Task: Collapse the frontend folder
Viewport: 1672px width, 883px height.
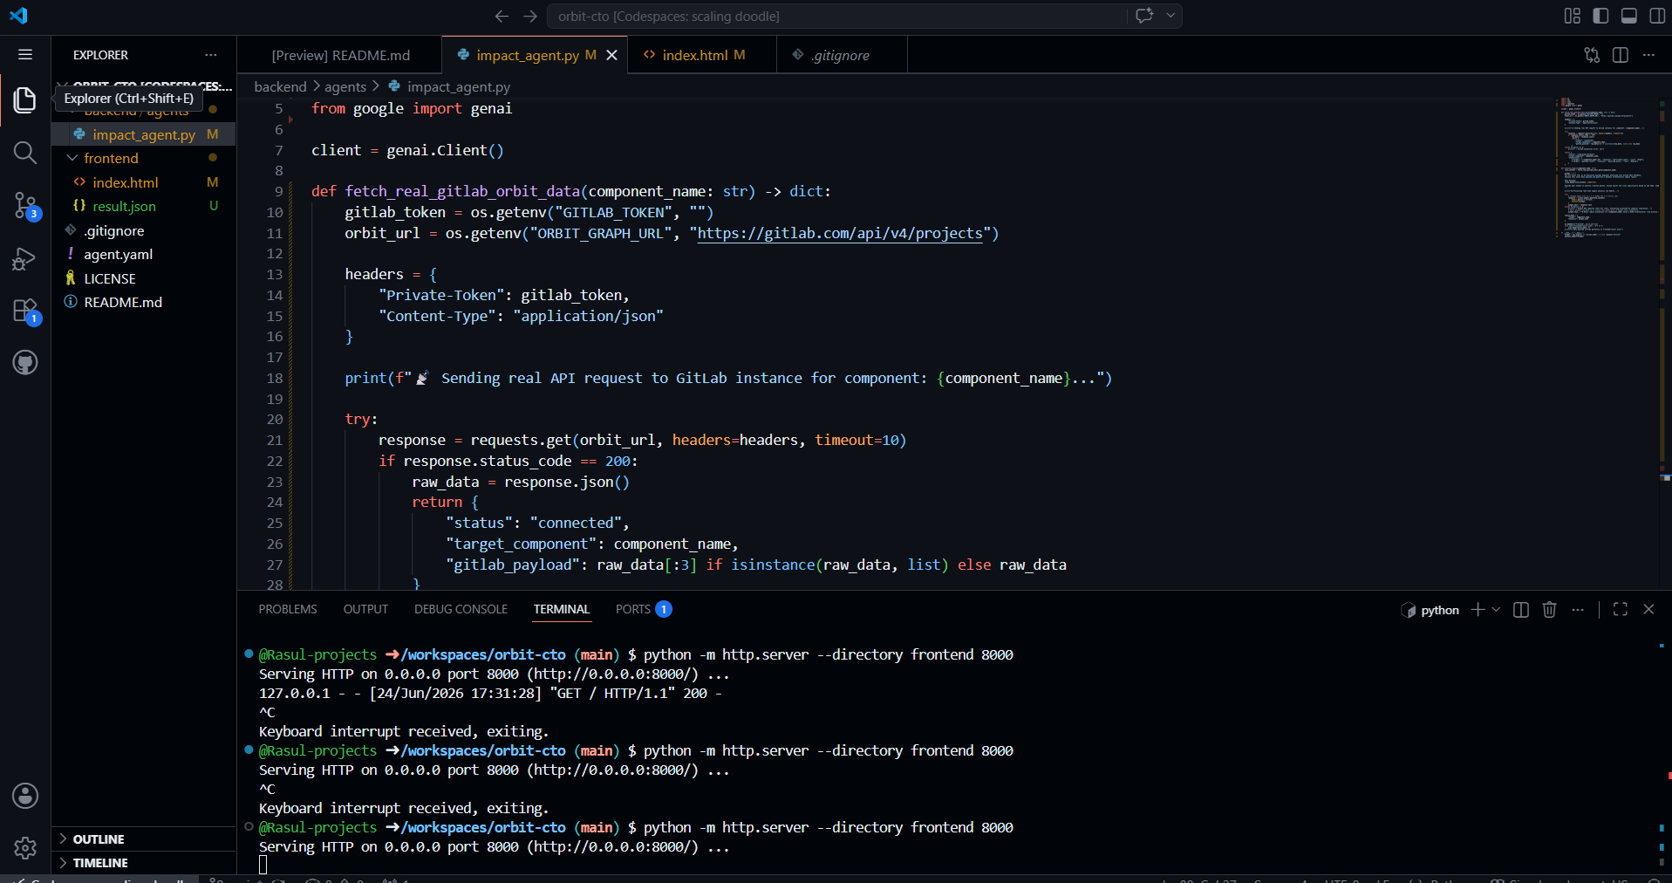Action: click(111, 158)
